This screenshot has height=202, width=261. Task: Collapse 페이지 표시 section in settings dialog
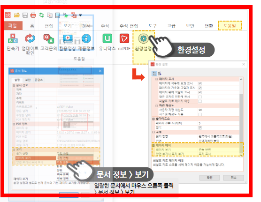tap(156, 79)
